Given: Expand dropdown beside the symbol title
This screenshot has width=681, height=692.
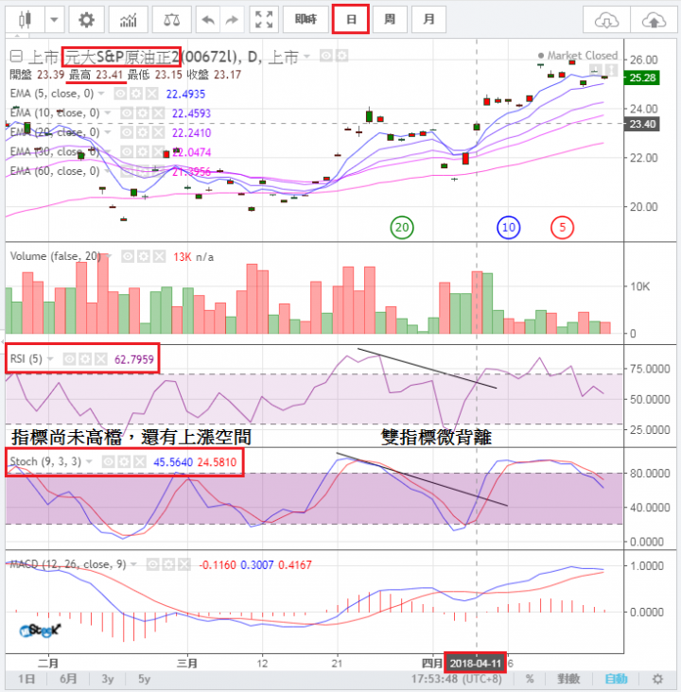Looking at the screenshot, I should coord(306,57).
